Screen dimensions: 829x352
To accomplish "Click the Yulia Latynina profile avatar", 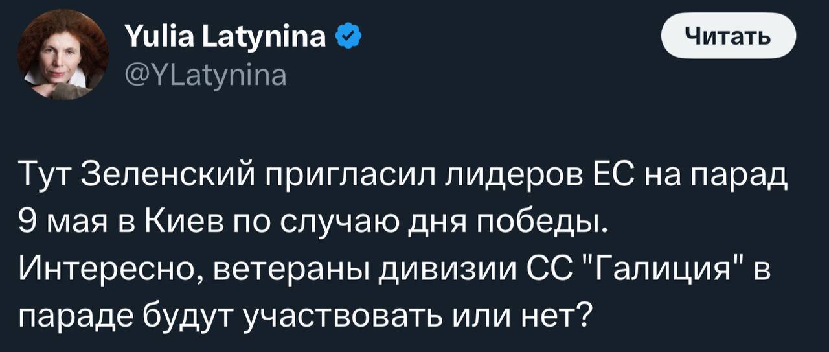I will click(x=63, y=56).
